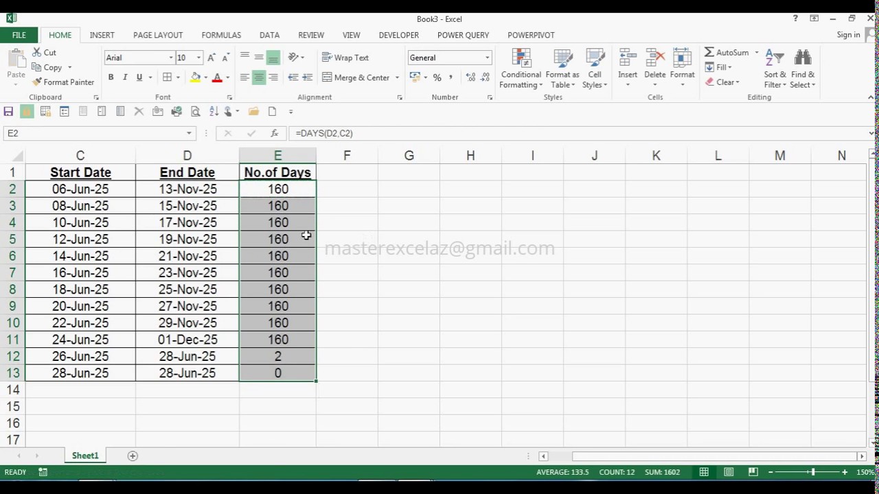Toggle Bottom Align
The width and height of the screenshot is (879, 494).
click(273, 58)
